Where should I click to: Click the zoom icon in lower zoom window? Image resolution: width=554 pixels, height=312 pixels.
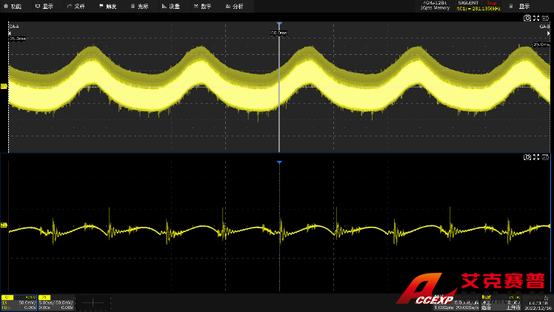click(536, 157)
